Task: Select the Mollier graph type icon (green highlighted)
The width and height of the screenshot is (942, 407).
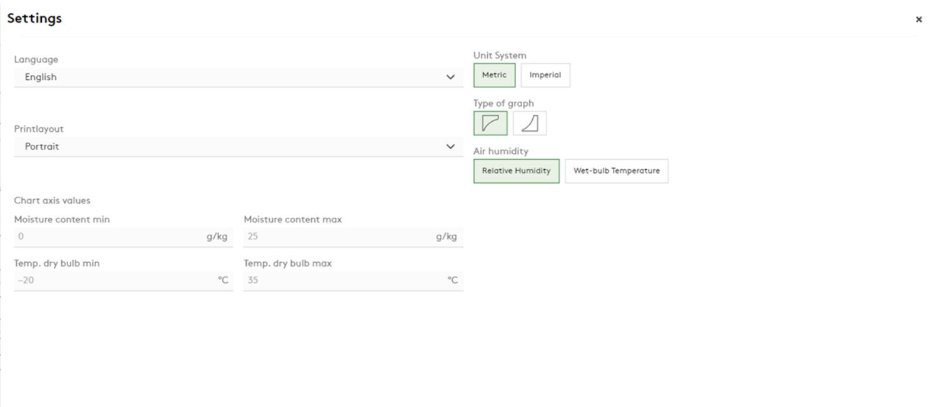Action: point(490,124)
